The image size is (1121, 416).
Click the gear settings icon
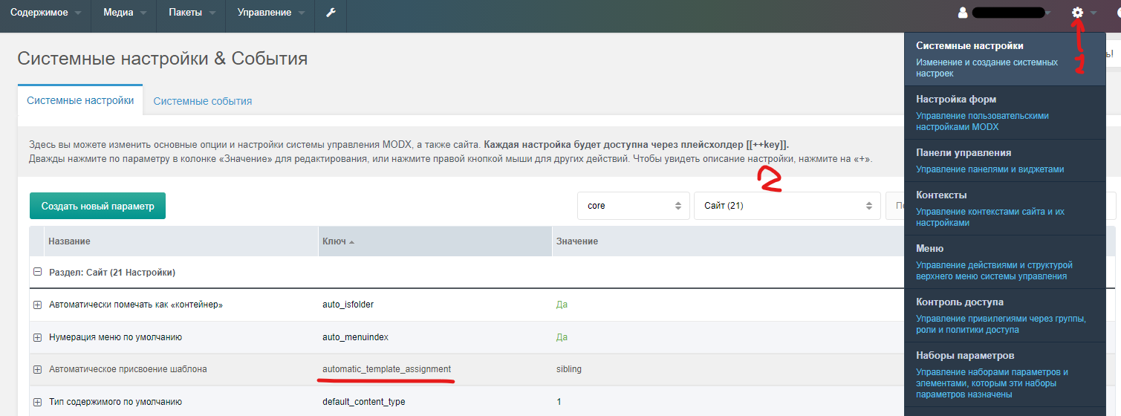tap(1077, 13)
